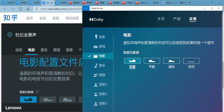224x112 pixels.
Task: Select the 游戏 gamepad profile in Dolby Access
Action: [x=99, y=46]
